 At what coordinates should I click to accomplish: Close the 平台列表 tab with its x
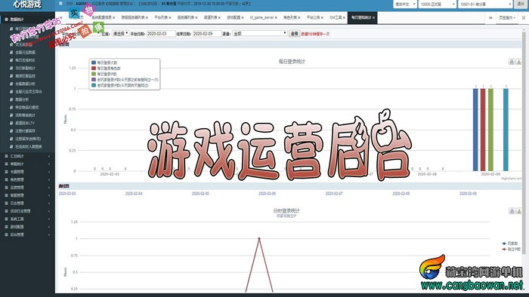(170, 17)
